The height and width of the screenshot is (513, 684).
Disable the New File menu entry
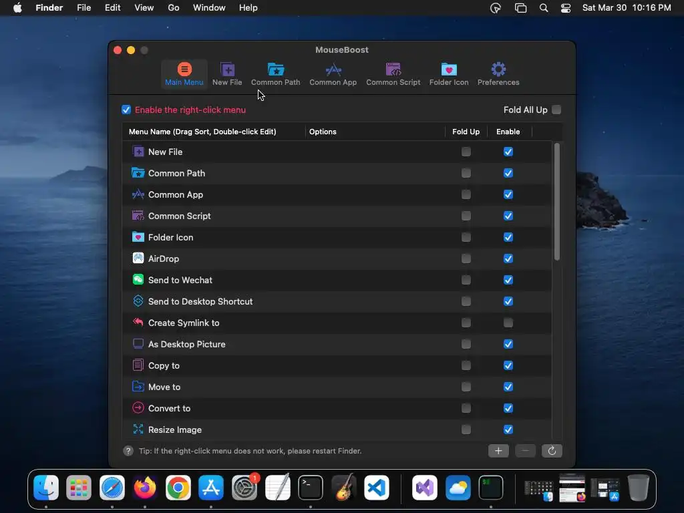click(508, 152)
